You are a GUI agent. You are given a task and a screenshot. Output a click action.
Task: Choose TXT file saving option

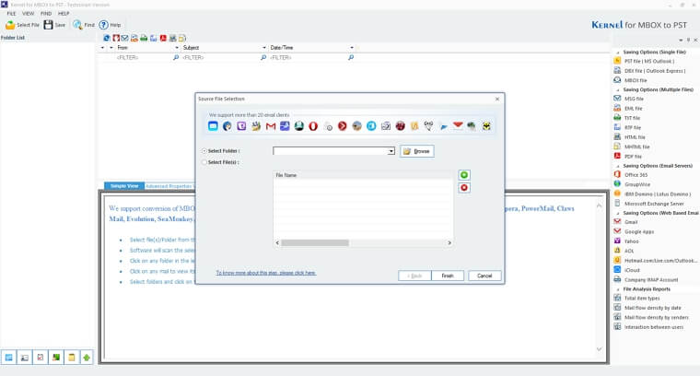pyautogui.click(x=627, y=118)
